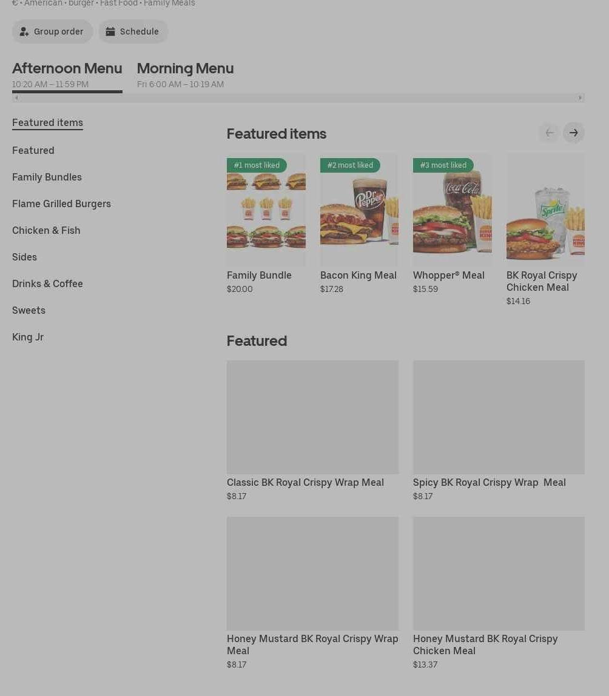Click menu scrollbar left arrow

[x=16, y=98]
